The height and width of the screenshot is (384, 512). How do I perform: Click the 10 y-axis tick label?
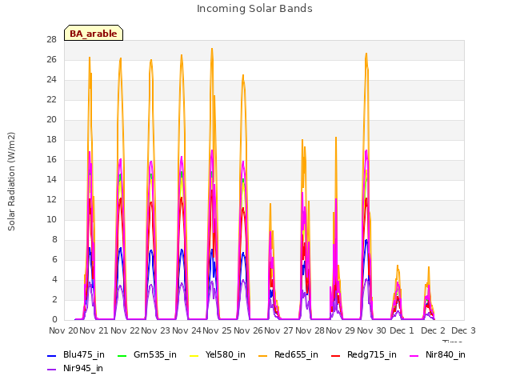click(x=51, y=219)
